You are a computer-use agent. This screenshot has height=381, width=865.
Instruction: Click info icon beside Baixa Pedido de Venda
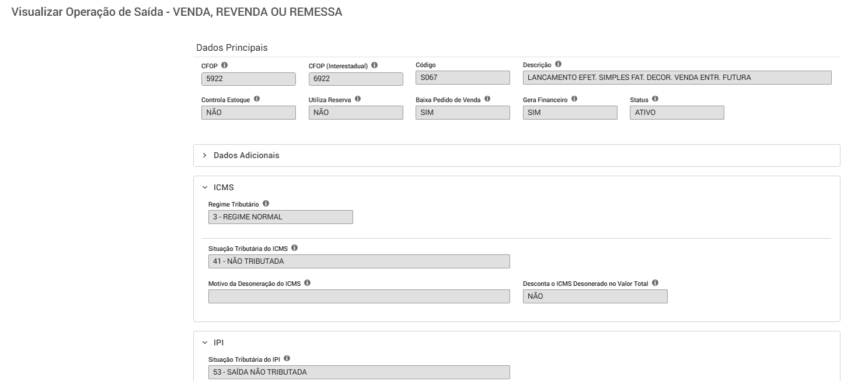point(487,99)
